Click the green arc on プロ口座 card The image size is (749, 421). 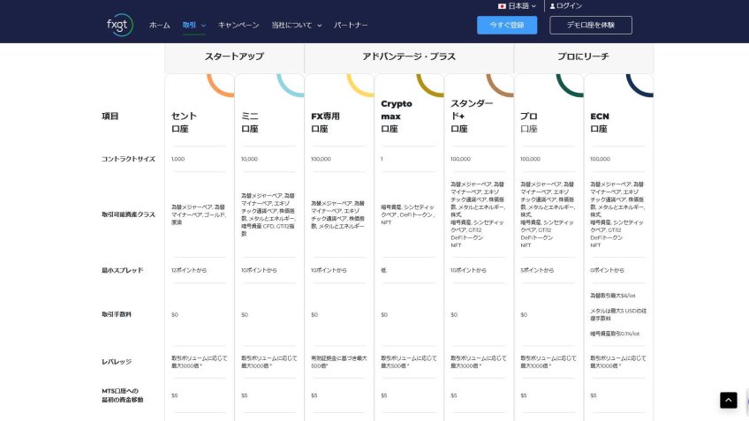point(570,84)
